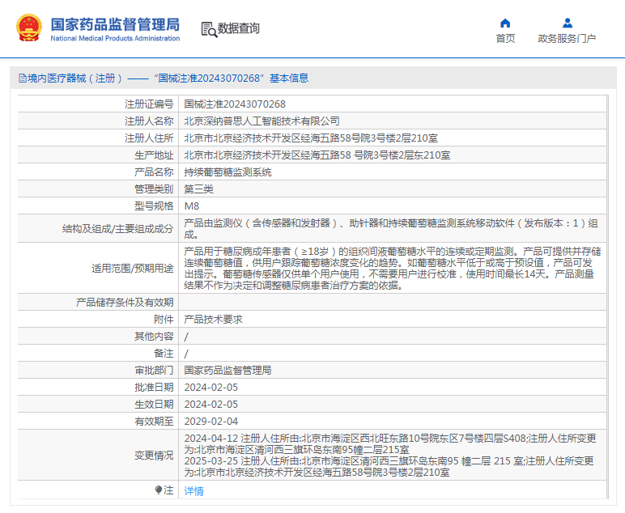Open the 详情 link
The width and height of the screenshot is (625, 513).
click(x=194, y=490)
